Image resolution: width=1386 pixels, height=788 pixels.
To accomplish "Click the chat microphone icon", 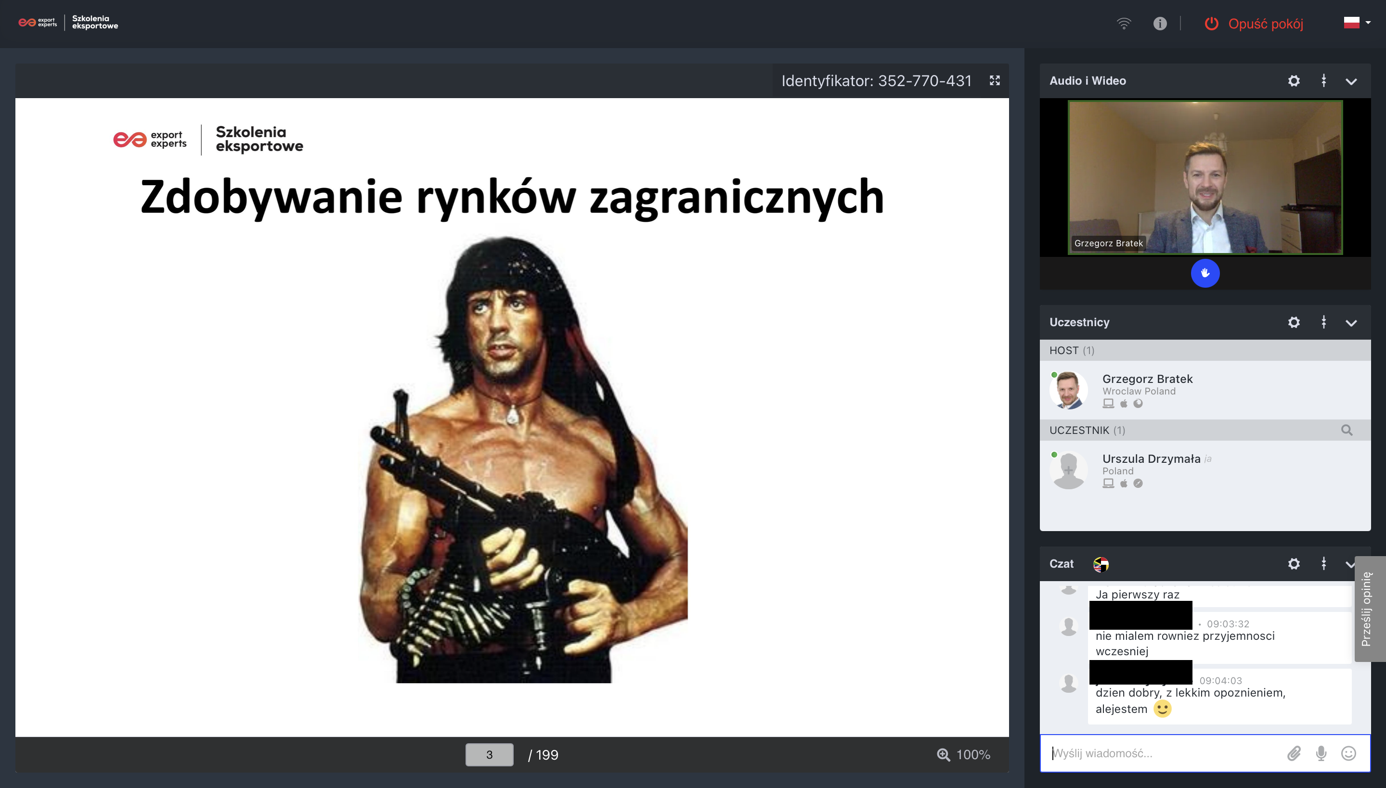I will 1321,753.
